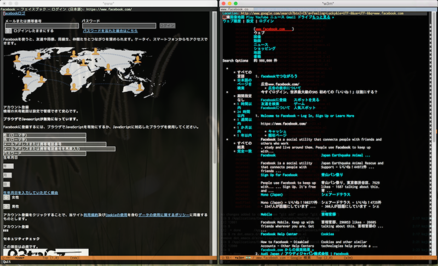Switch to 書籍 search category
The image size is (438, 266).
257,57
